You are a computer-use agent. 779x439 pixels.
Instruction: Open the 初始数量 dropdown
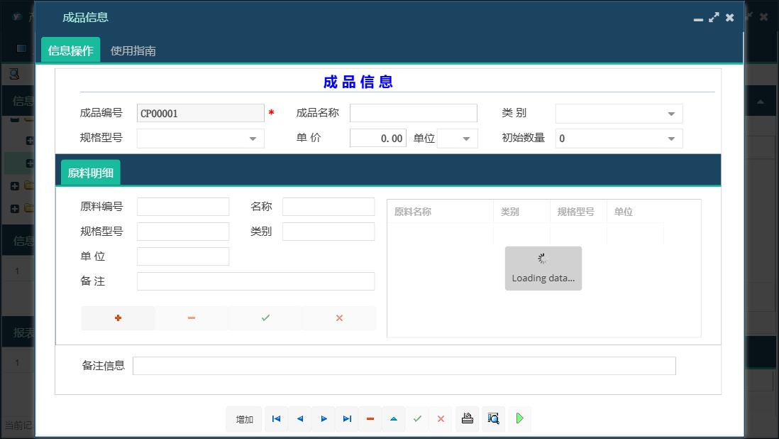[671, 138]
